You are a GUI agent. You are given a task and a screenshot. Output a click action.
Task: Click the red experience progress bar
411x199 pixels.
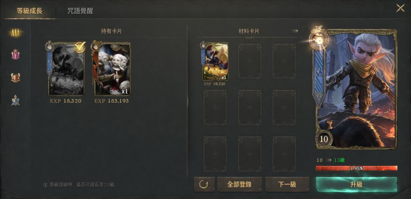[356, 169]
